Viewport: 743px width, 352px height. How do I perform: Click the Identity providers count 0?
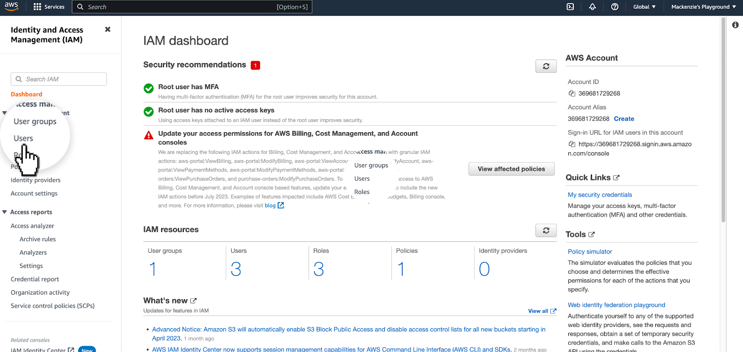484,269
